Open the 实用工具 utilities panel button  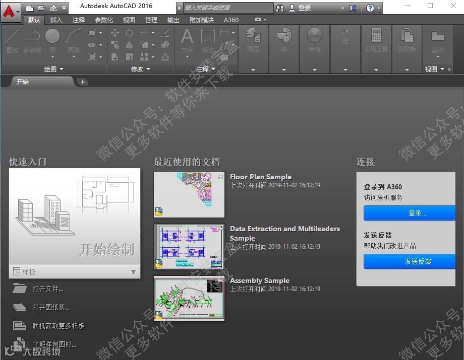[x=376, y=40]
